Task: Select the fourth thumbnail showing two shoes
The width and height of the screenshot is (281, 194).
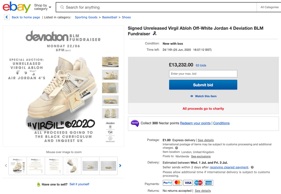Action: coord(72,166)
